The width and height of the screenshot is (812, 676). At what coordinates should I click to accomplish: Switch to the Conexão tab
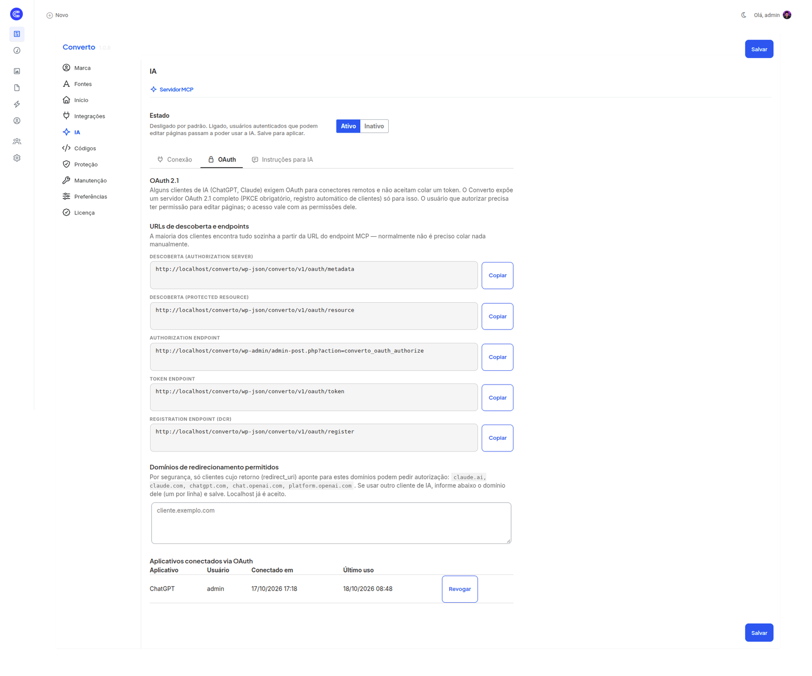(175, 160)
